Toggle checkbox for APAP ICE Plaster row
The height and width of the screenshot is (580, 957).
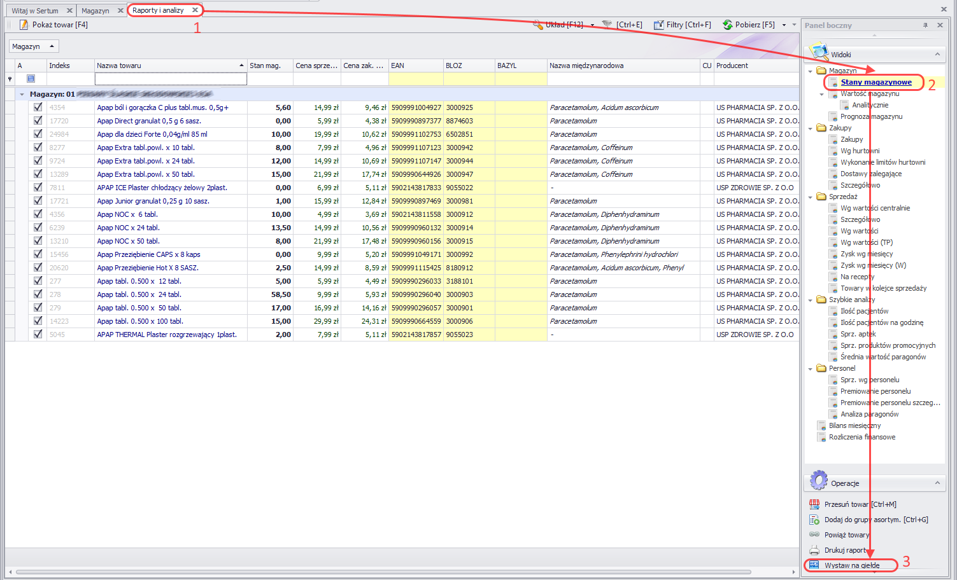pyautogui.click(x=38, y=188)
